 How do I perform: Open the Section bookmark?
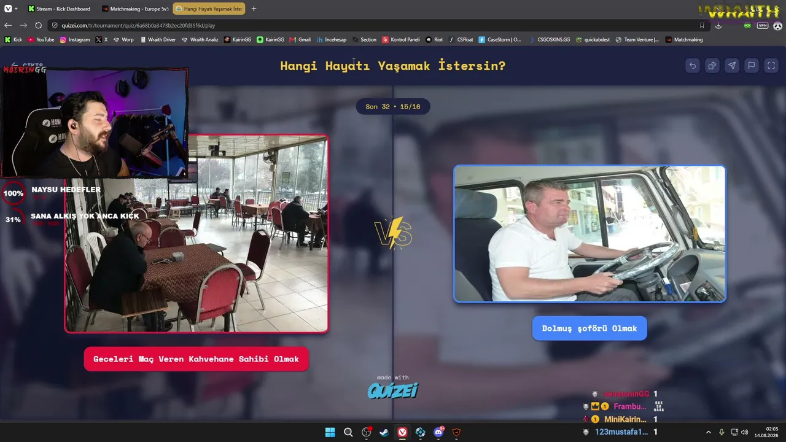[x=364, y=40]
